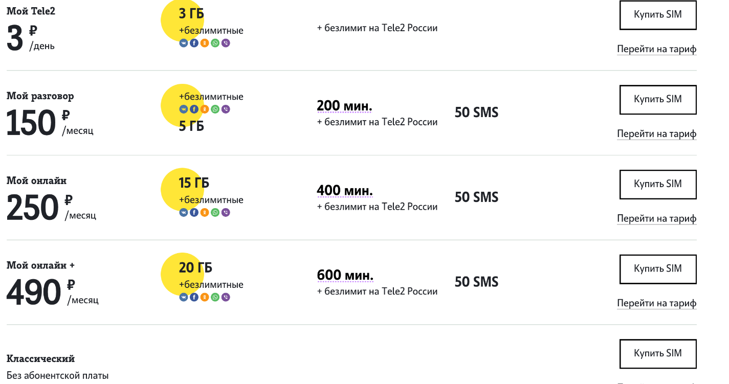
Task: Click the Facebook icon in Мой разговор row
Action: click(194, 109)
